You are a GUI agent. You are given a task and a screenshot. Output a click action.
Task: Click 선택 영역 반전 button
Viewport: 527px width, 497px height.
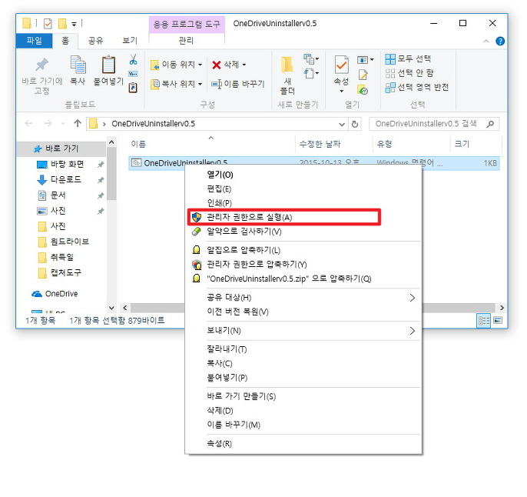click(417, 88)
